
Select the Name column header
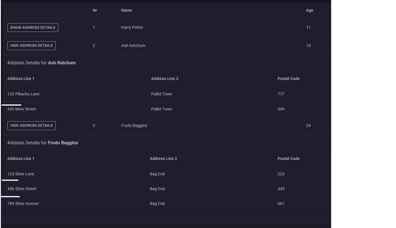click(x=127, y=10)
